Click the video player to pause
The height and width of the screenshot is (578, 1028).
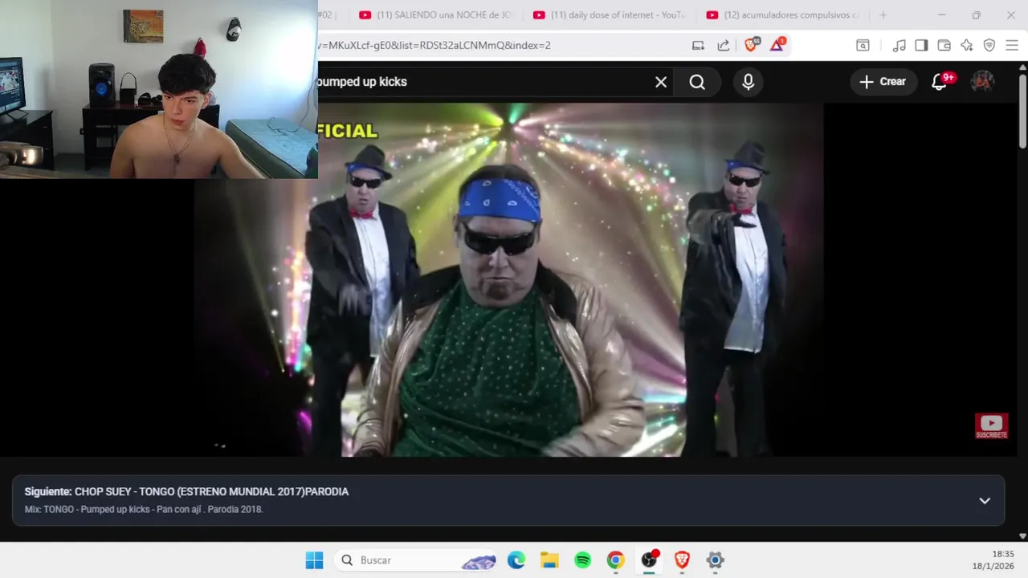coord(508,279)
